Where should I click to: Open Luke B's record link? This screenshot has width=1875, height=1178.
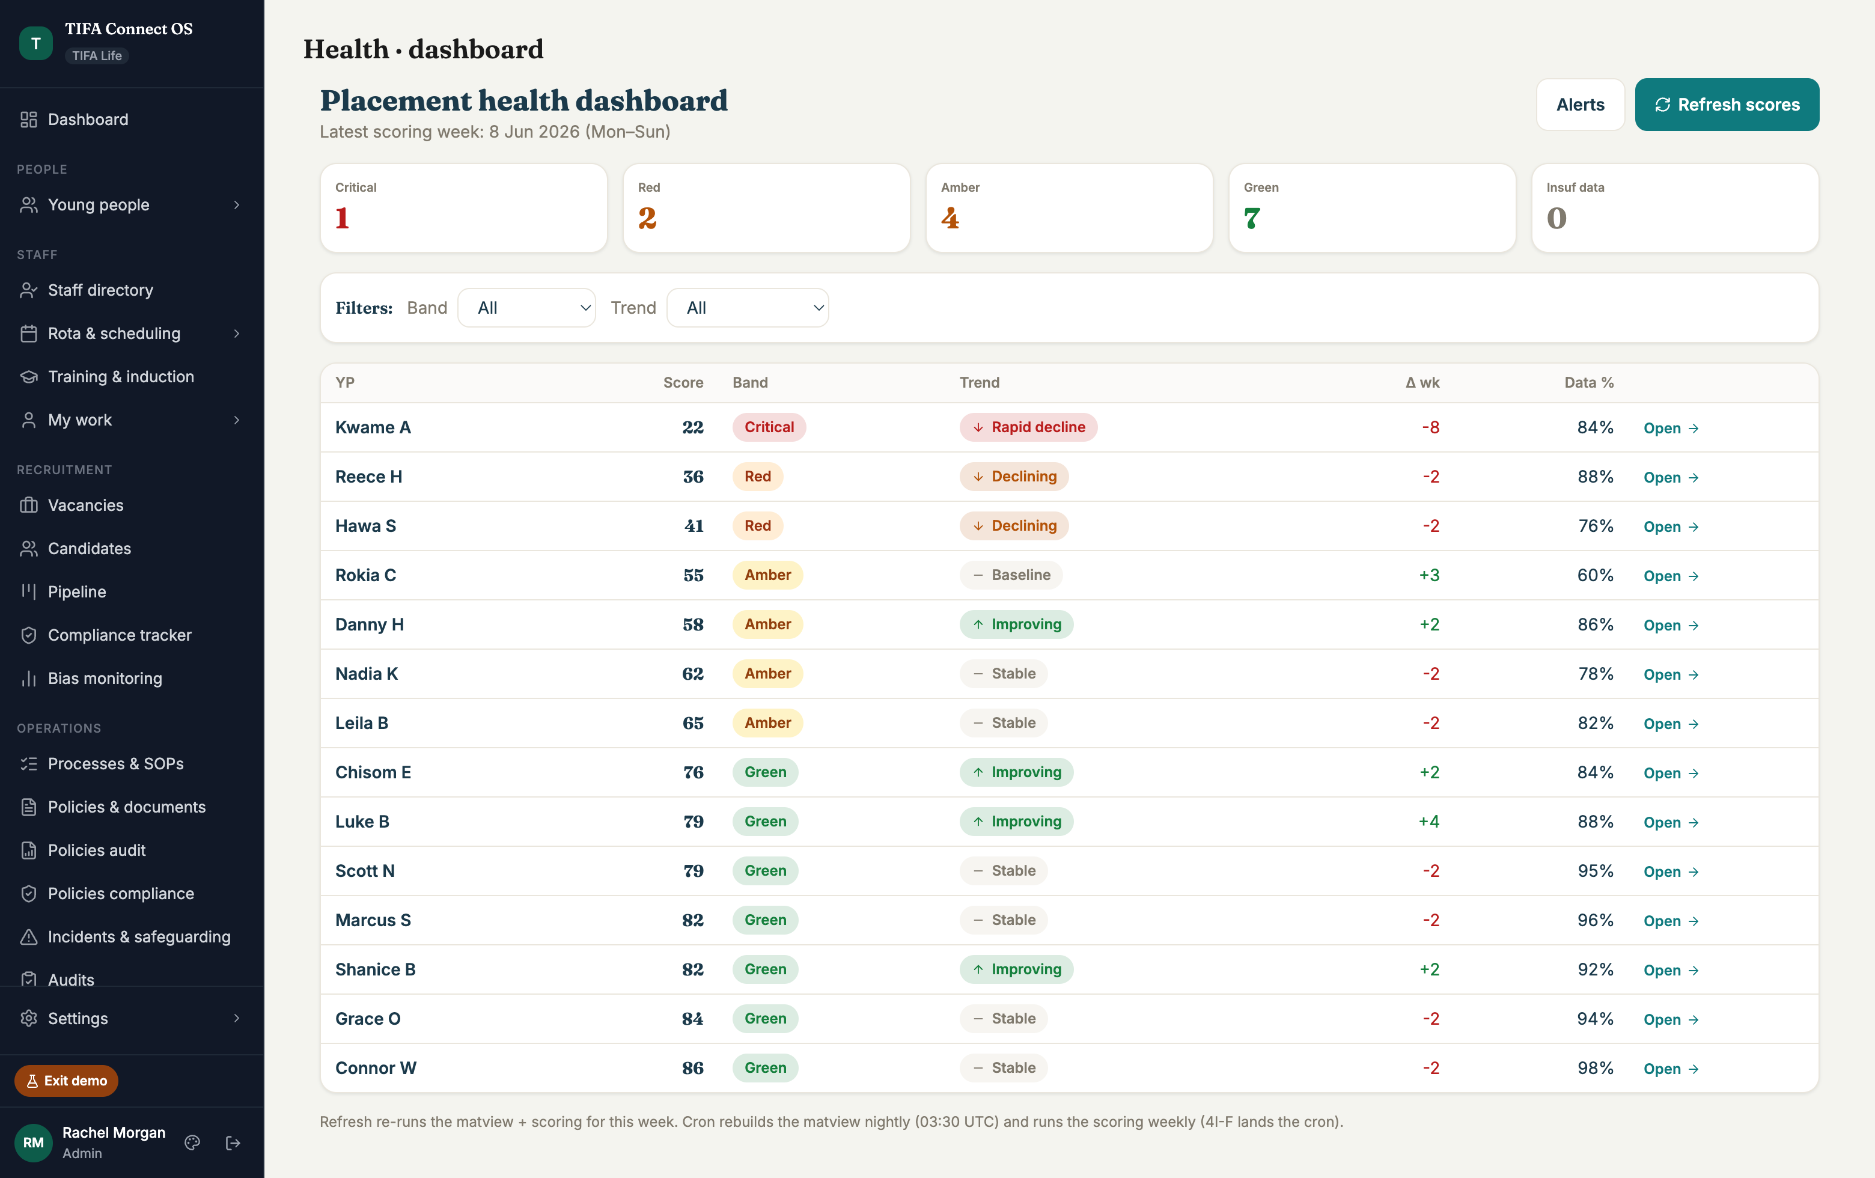[1671, 822]
